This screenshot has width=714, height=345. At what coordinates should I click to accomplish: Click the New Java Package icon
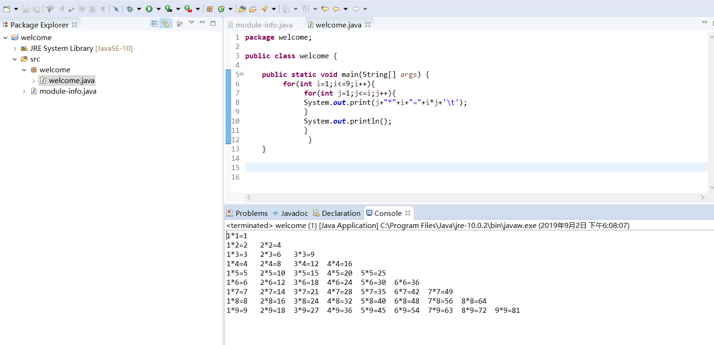click(210, 9)
